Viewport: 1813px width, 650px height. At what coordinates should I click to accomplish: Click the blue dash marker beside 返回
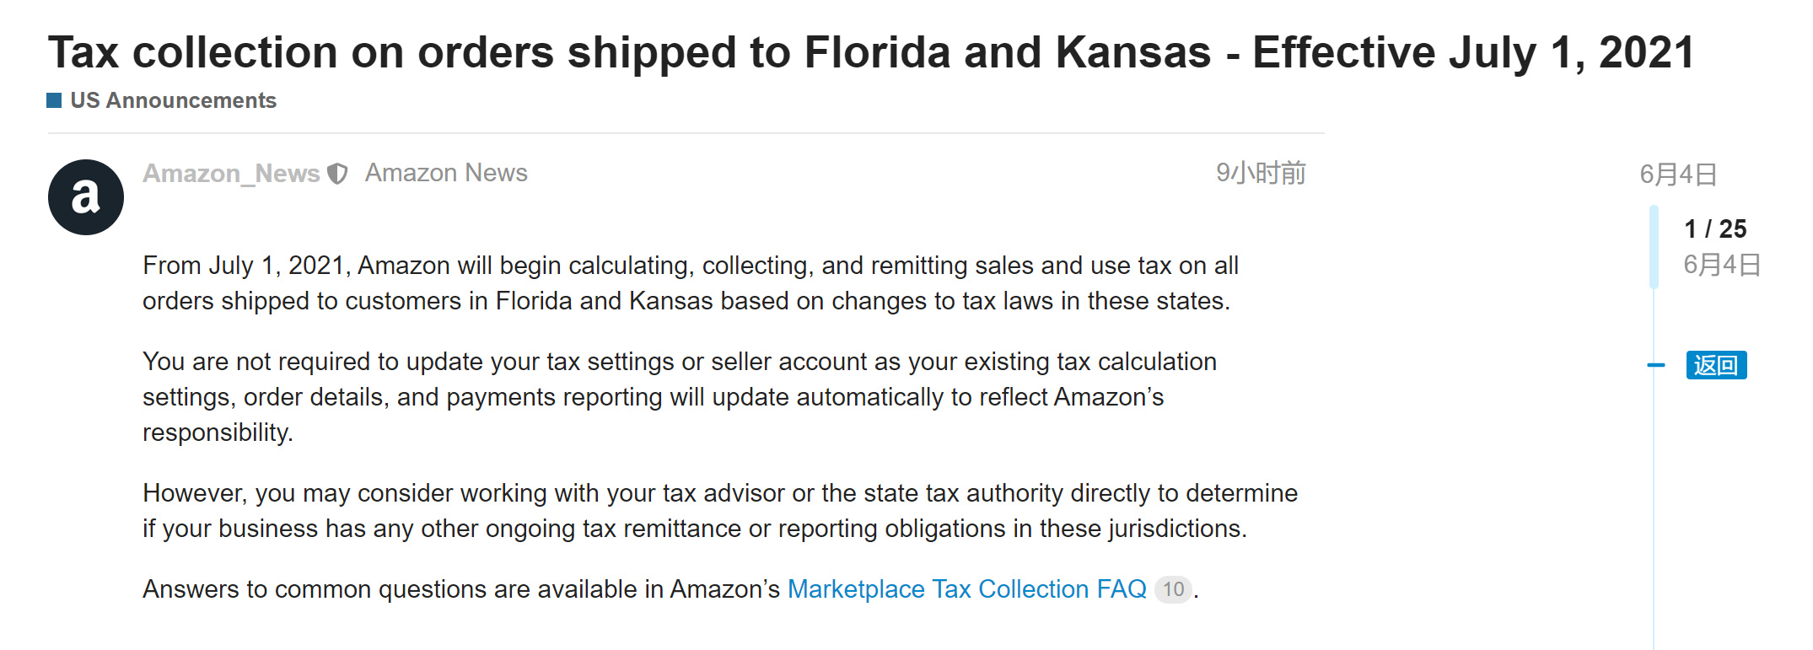tap(1656, 365)
